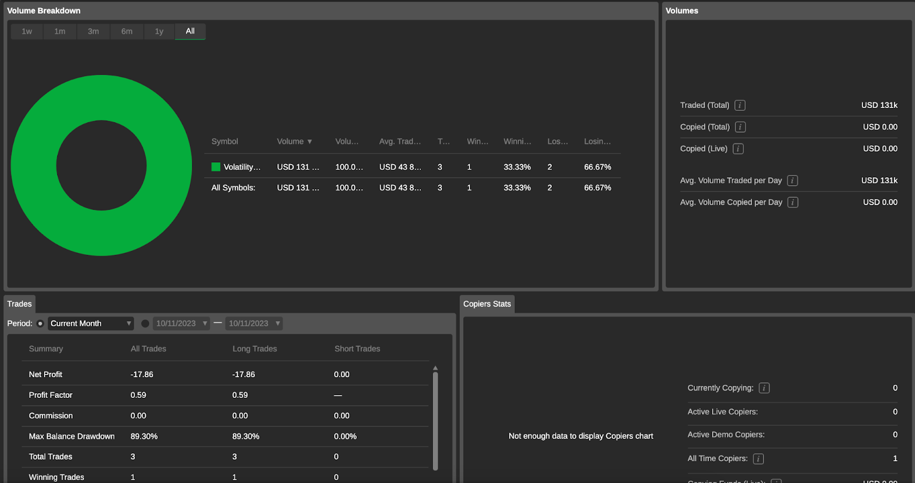Screen dimensions: 915x483
Task: Click the green Volatility color swatch
Action: pos(216,167)
